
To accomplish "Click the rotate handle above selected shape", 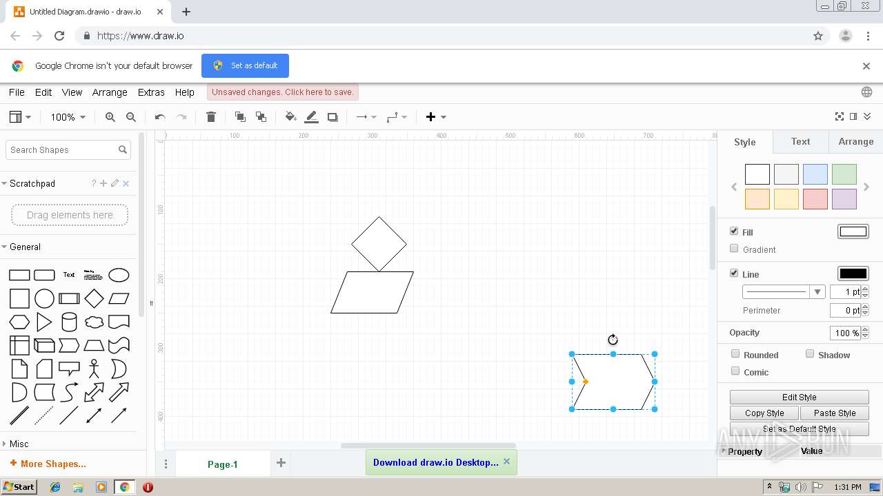I will [613, 340].
